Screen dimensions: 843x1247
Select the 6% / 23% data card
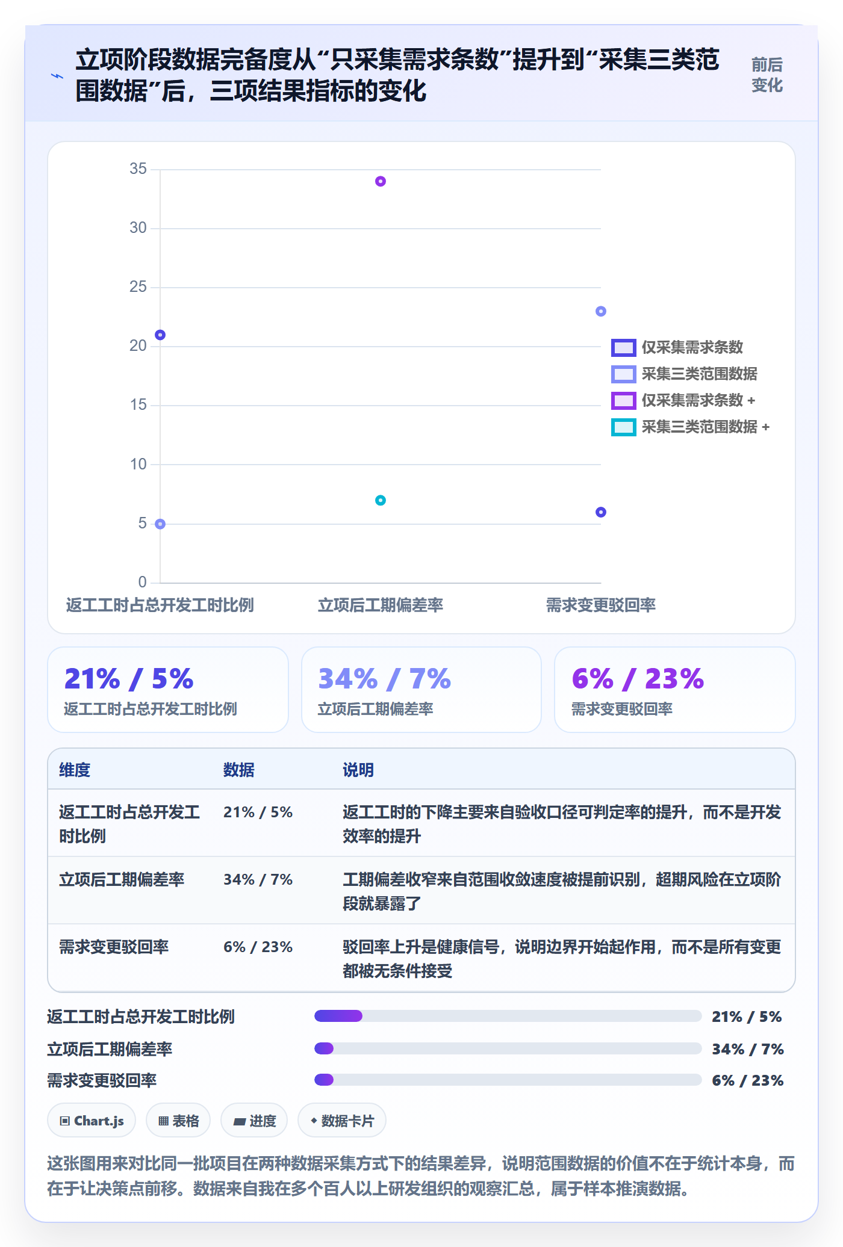coord(675,690)
